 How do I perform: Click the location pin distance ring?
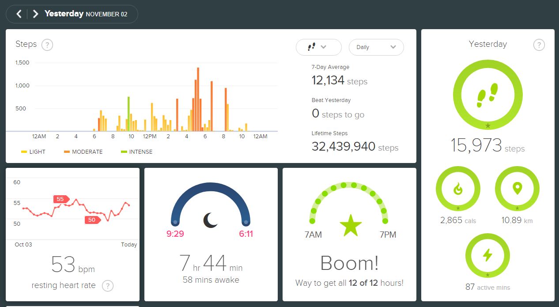tap(517, 190)
